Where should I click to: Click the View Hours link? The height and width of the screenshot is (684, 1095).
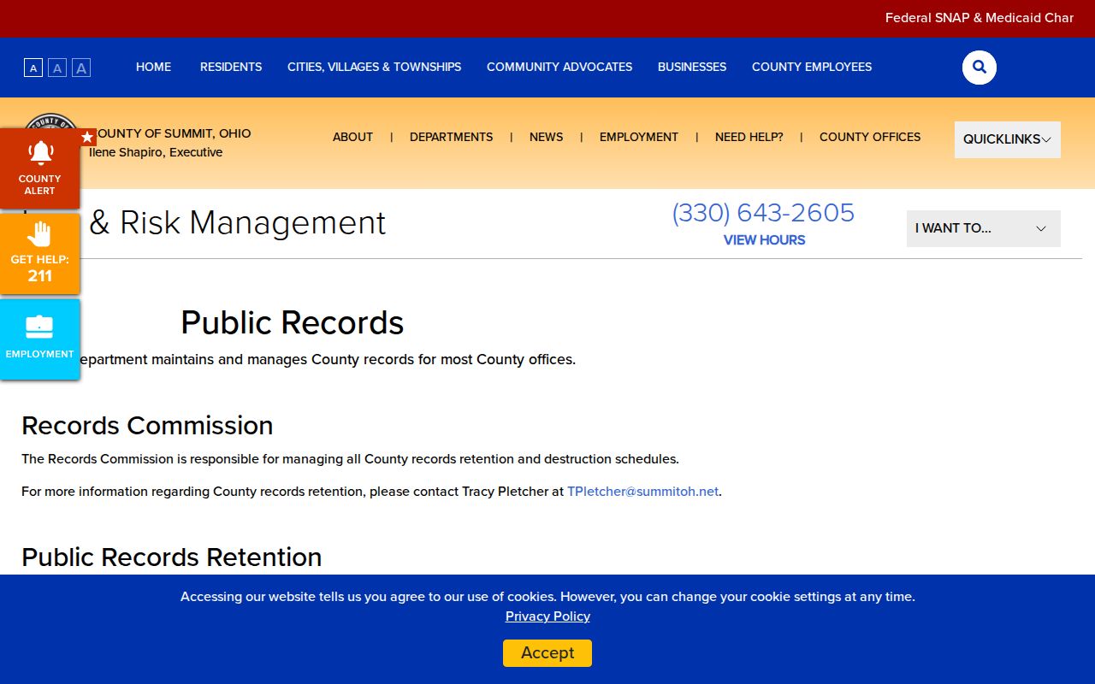point(764,240)
